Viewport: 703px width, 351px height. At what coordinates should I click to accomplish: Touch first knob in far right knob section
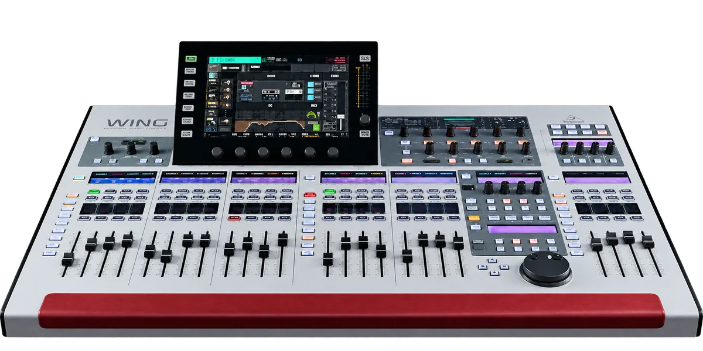(x=564, y=148)
